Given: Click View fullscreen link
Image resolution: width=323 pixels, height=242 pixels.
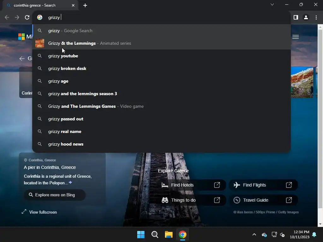Looking at the screenshot, I should tap(39, 212).
